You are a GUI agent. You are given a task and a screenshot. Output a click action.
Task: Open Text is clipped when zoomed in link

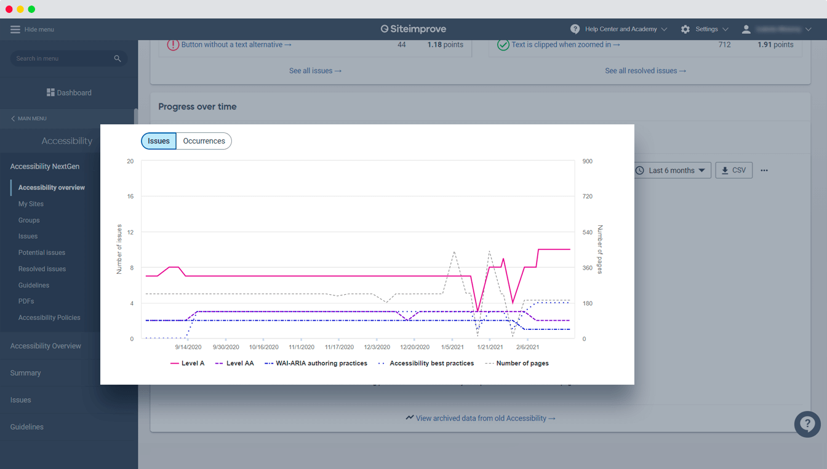(565, 44)
